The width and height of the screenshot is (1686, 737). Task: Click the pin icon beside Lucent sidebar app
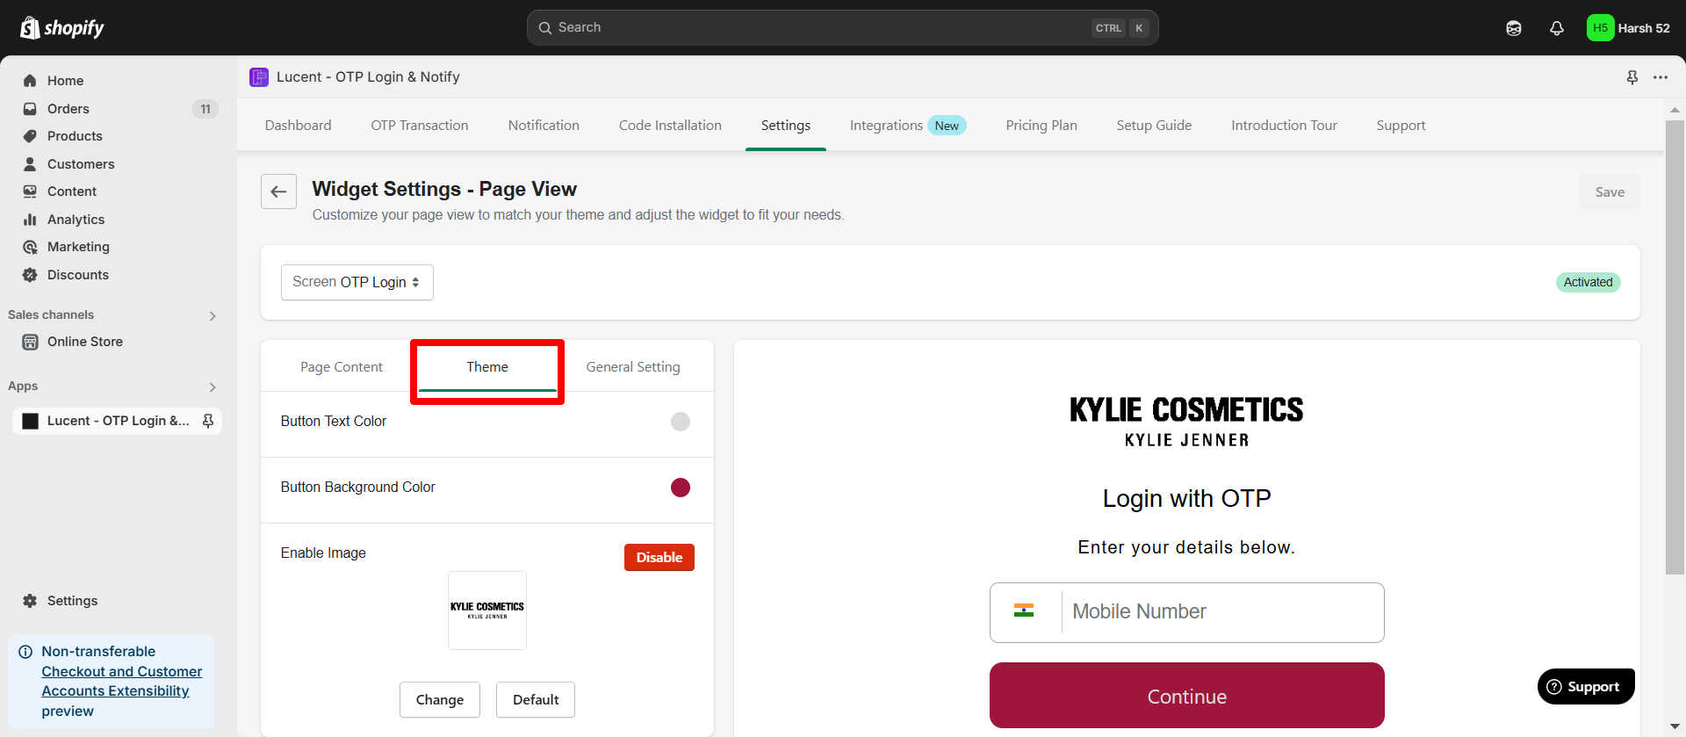[208, 421]
